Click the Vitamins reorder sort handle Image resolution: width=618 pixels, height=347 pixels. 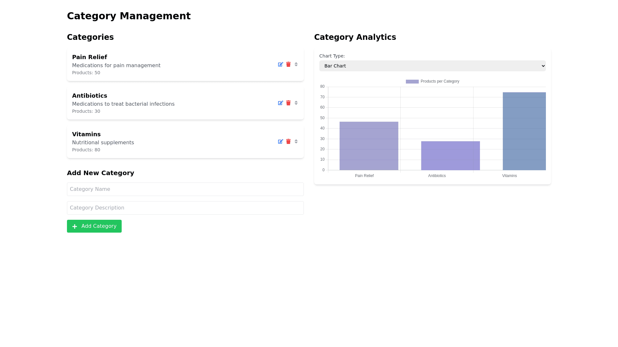click(x=296, y=141)
